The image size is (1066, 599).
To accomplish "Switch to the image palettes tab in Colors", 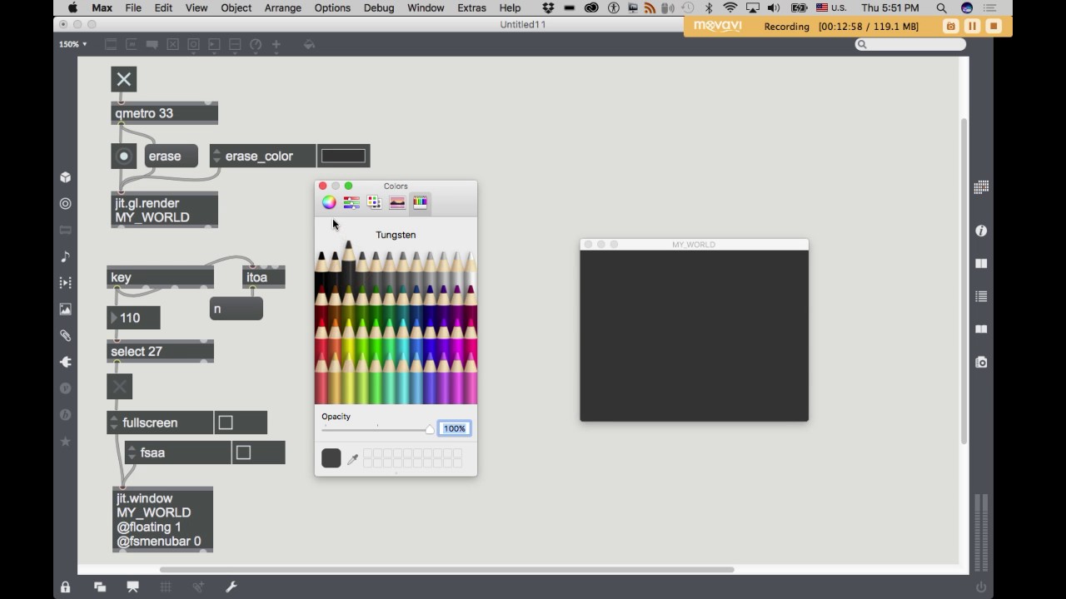I will (397, 202).
